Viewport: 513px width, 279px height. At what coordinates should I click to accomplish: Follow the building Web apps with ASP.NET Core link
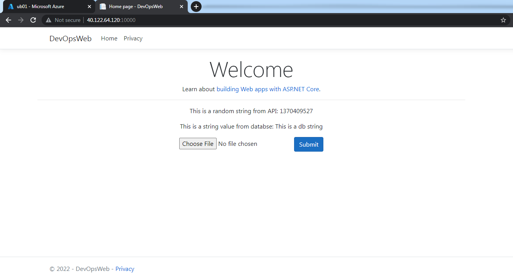268,89
